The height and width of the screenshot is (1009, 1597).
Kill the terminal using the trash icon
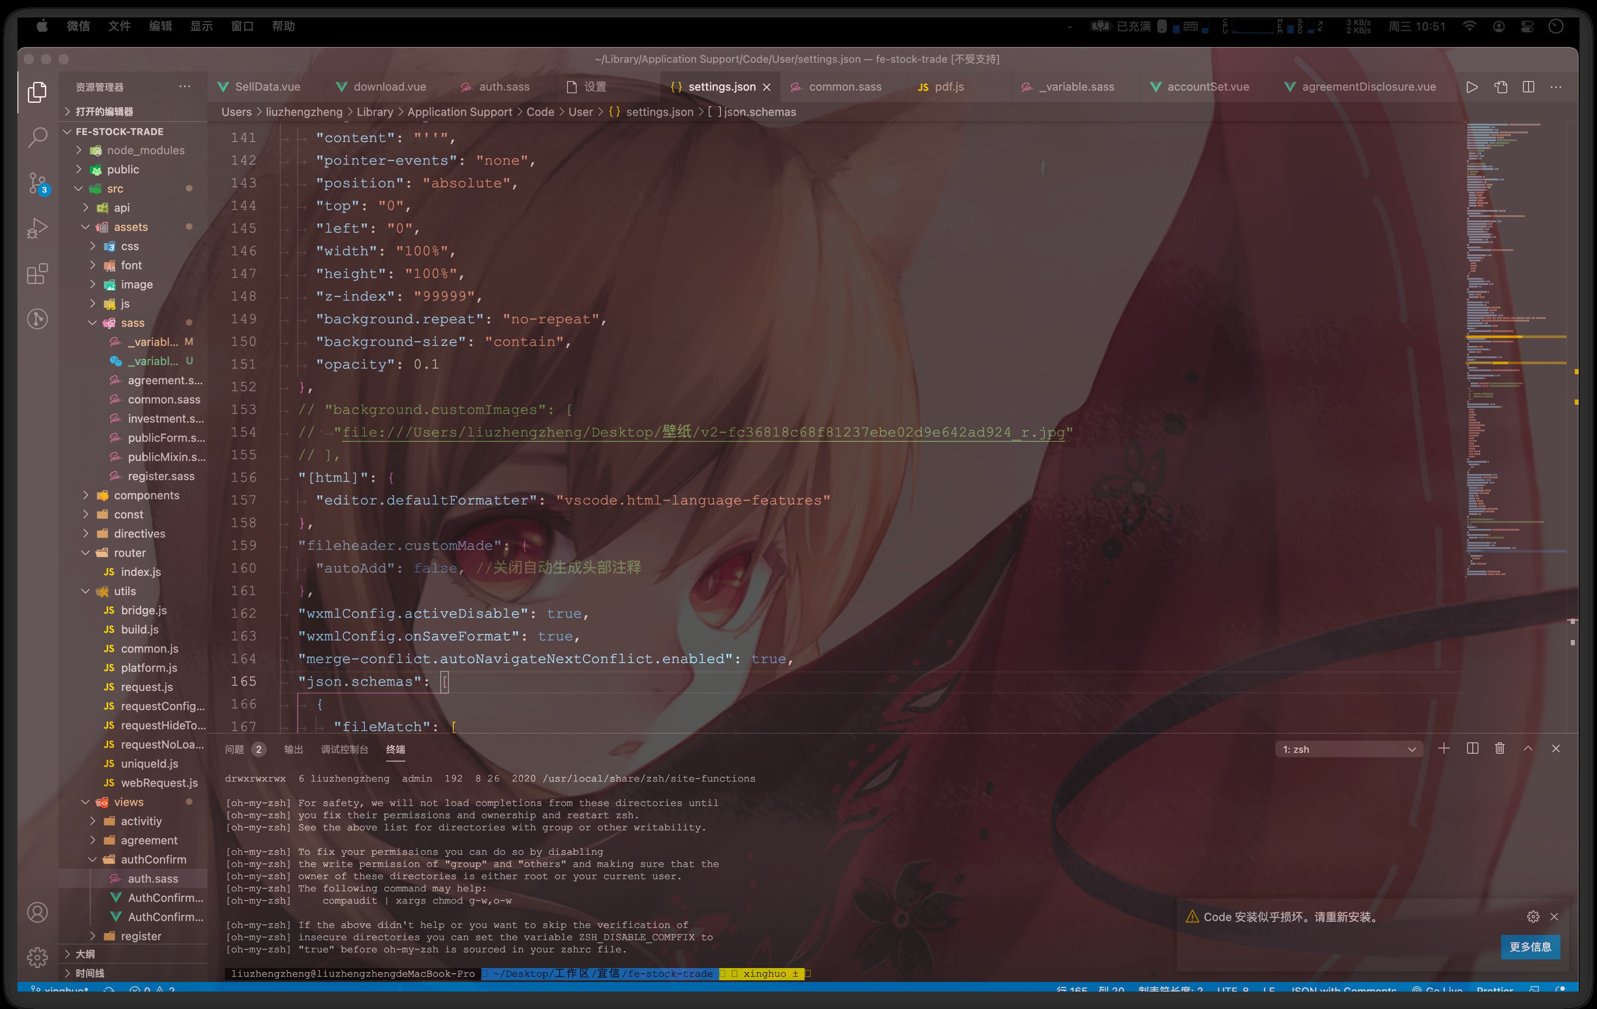tap(1499, 748)
